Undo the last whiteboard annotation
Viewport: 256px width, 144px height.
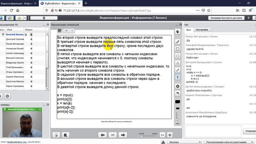point(178,93)
